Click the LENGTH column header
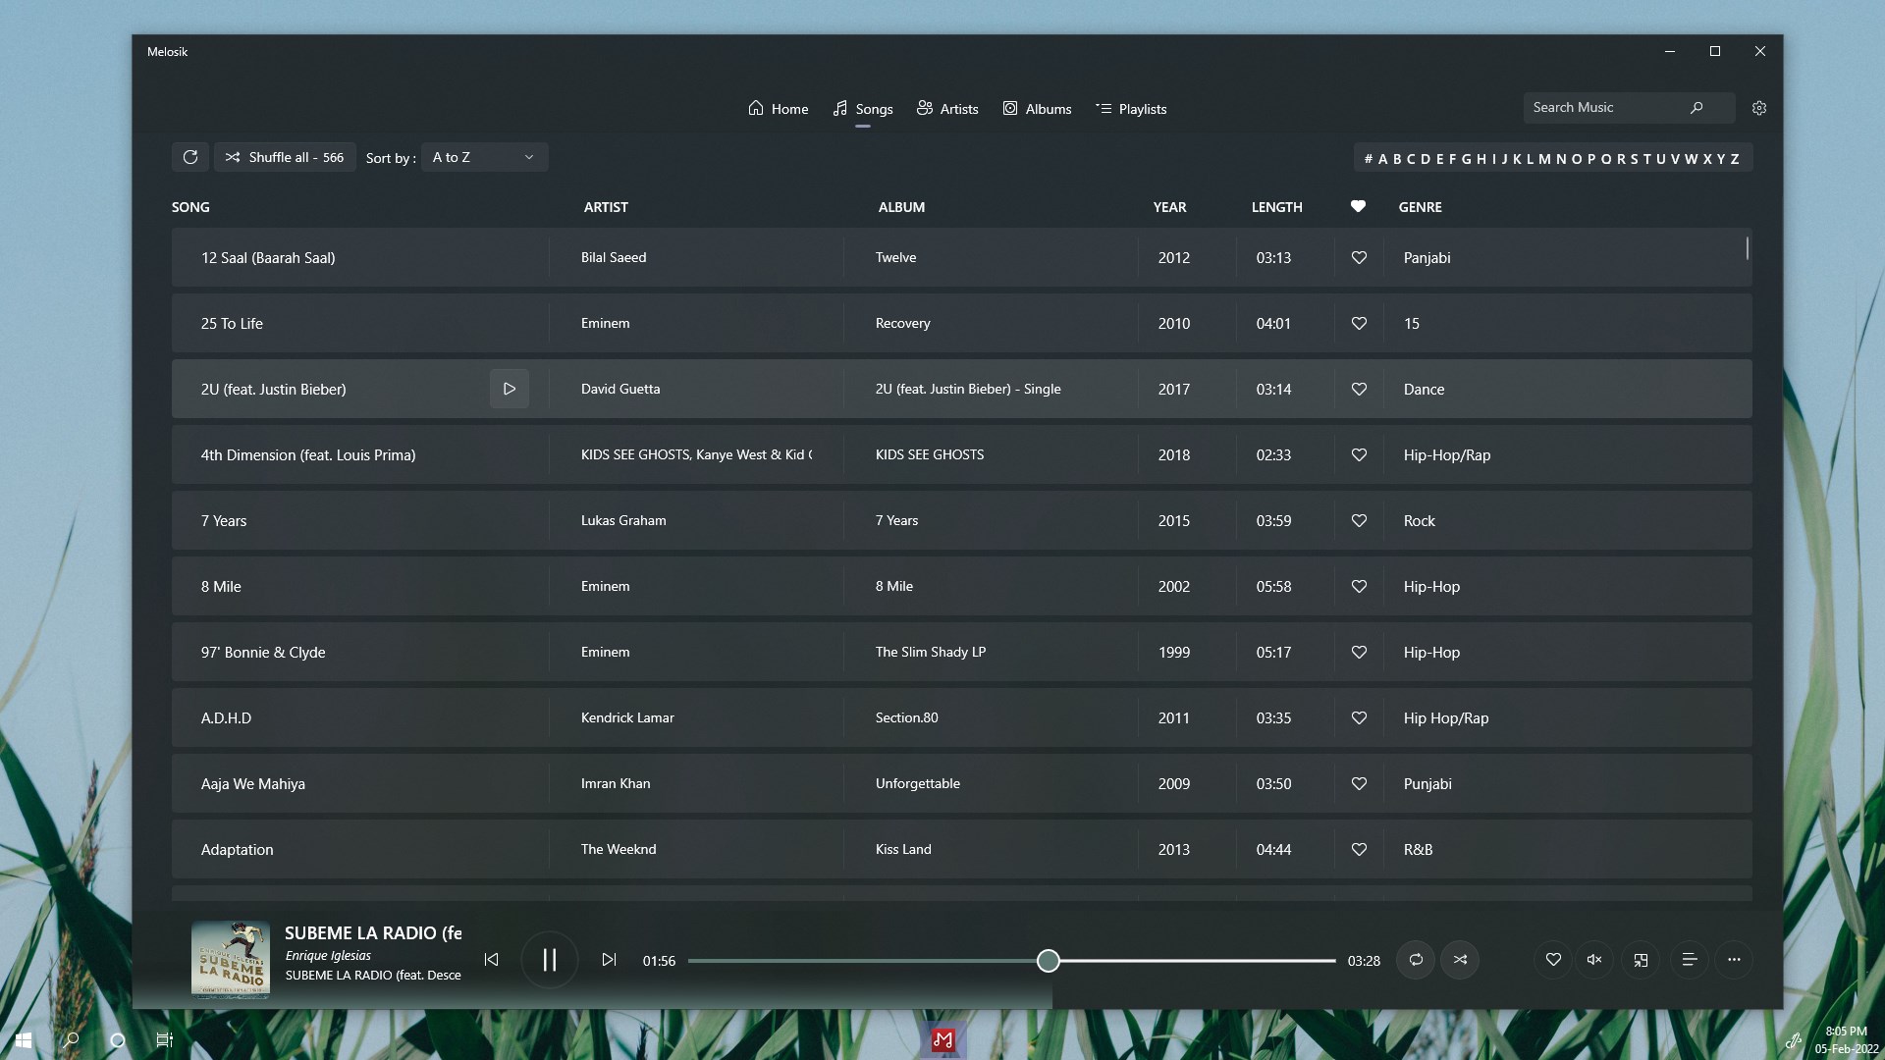 [x=1276, y=207]
